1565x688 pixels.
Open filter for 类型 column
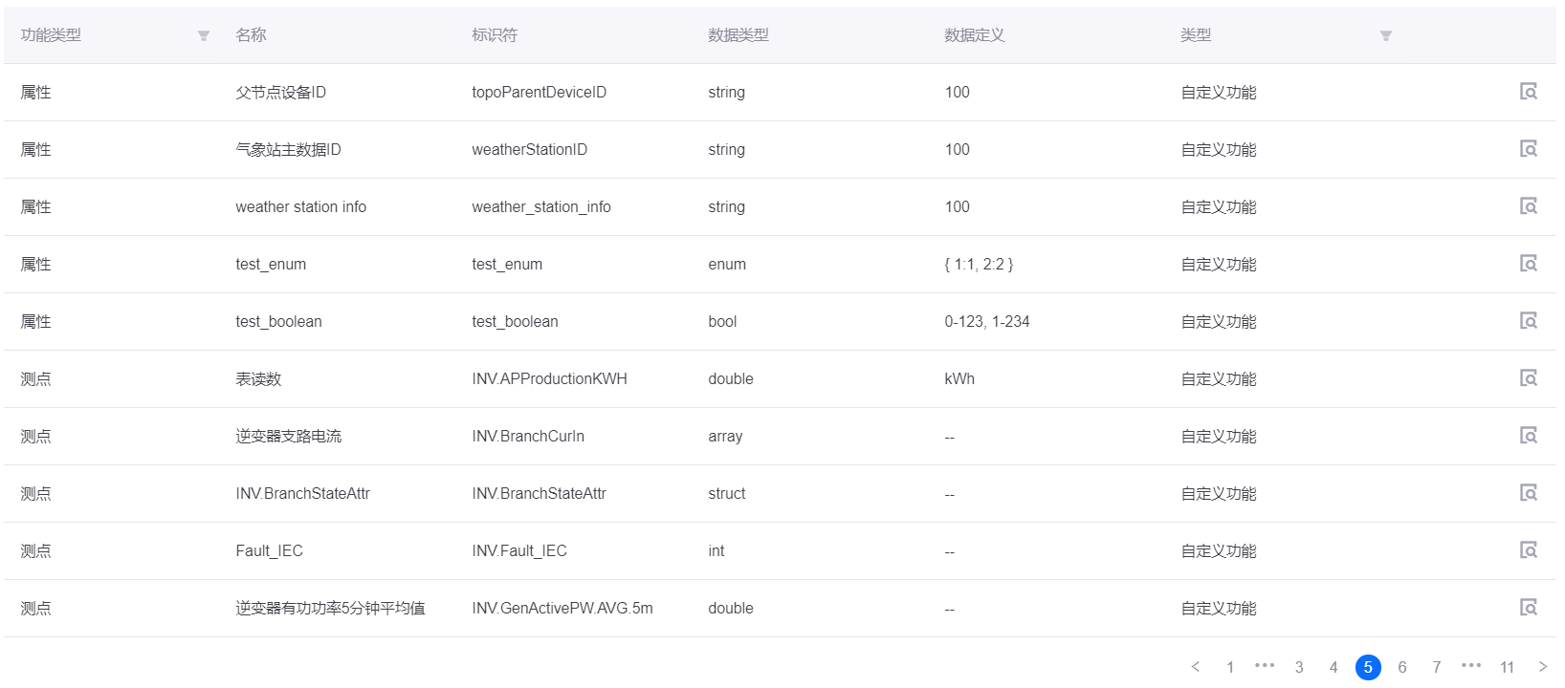point(1386,35)
